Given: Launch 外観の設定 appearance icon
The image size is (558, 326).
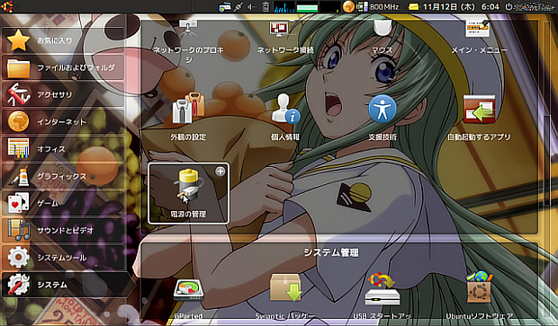Looking at the screenshot, I should [x=188, y=116].
